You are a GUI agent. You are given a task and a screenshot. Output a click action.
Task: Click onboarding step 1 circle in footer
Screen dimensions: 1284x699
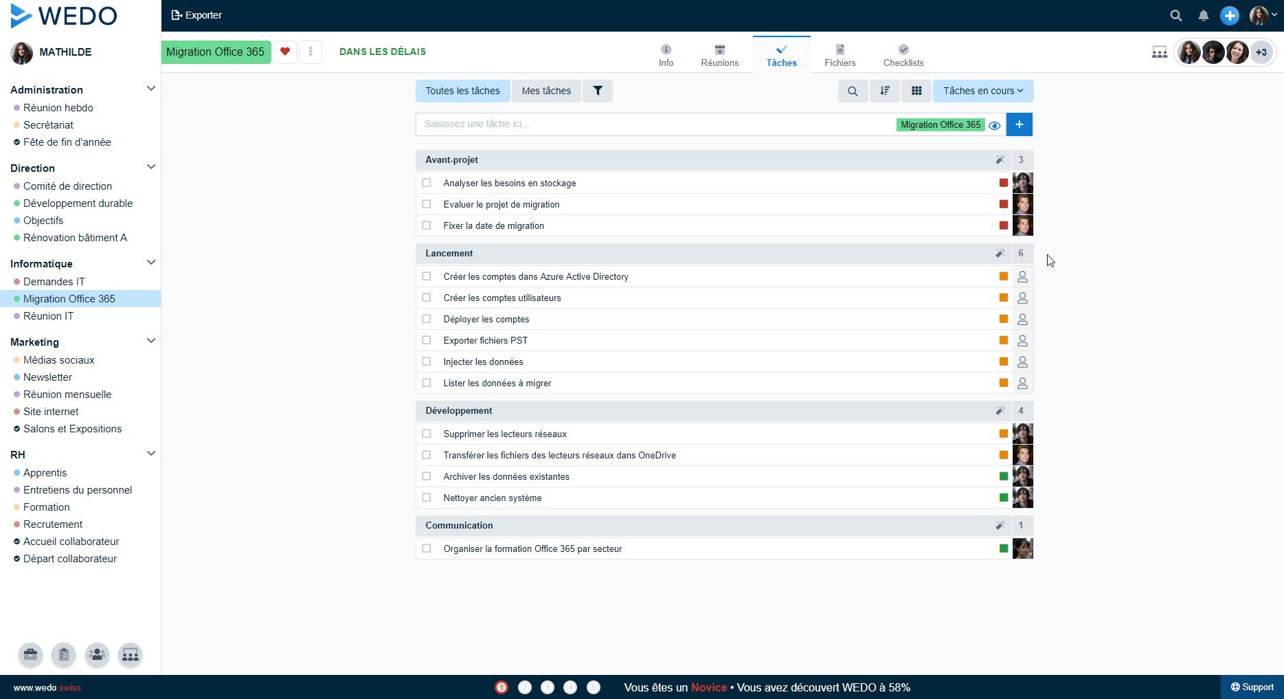pos(502,687)
